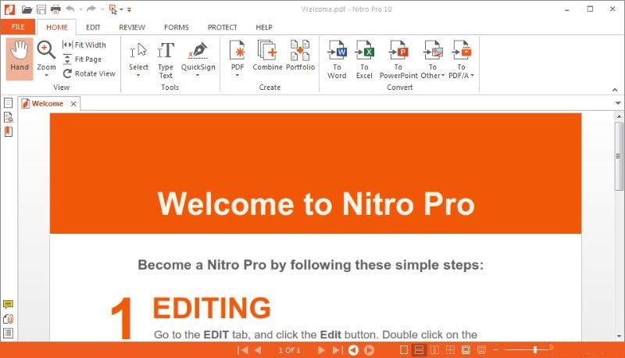Switch to single page layout
The width and height of the screenshot is (625, 358).
[x=404, y=350]
